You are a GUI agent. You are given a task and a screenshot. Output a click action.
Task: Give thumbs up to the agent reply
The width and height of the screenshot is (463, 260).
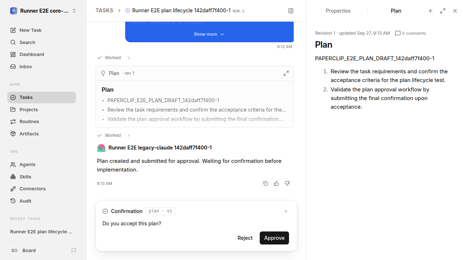pyautogui.click(x=276, y=183)
